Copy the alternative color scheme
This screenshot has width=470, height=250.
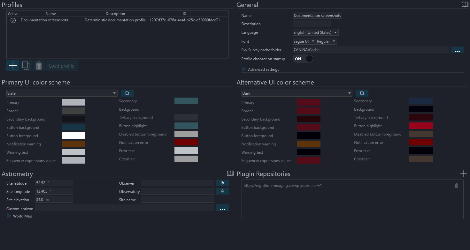(362, 93)
